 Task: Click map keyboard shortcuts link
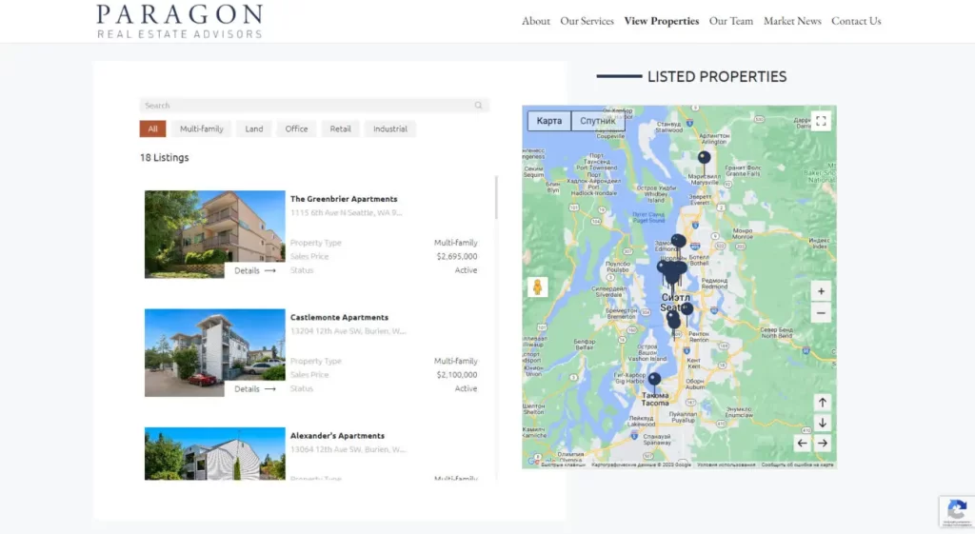pos(563,465)
